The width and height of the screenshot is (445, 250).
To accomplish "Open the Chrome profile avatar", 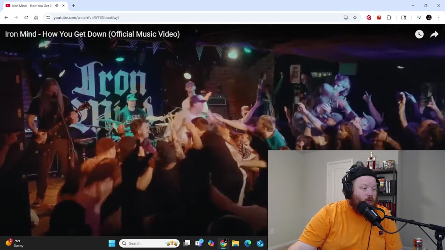I will click(429, 17).
